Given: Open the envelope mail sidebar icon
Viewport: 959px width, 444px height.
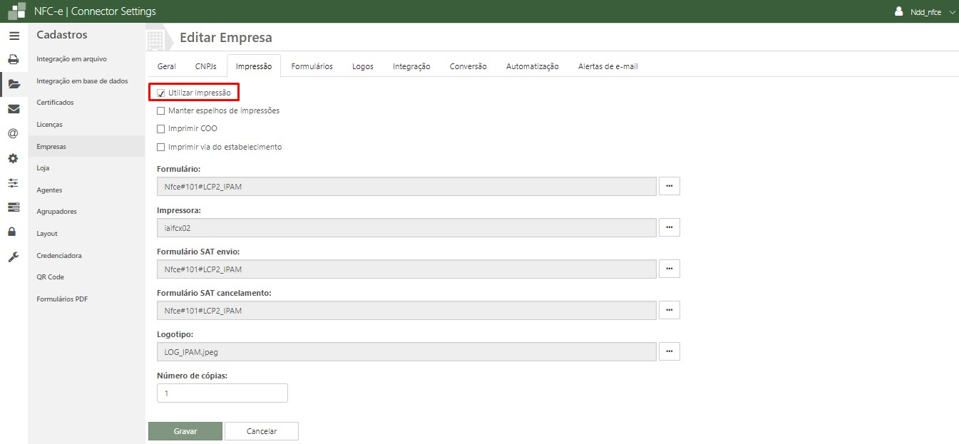Looking at the screenshot, I should (x=14, y=109).
